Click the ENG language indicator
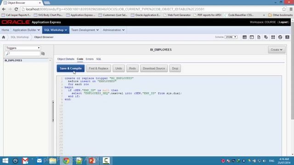294x165 pixels. pos(271,161)
